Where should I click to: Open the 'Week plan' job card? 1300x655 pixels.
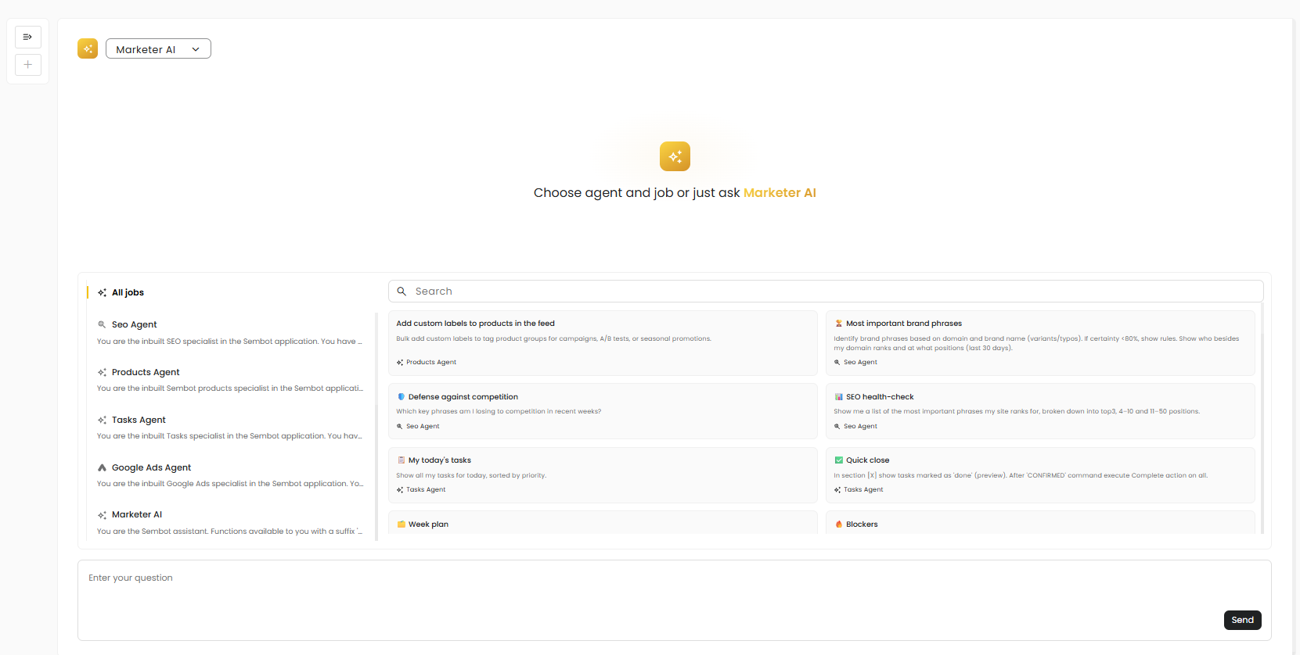tap(603, 523)
